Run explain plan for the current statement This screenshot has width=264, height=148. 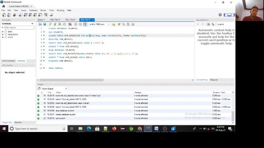59,24
